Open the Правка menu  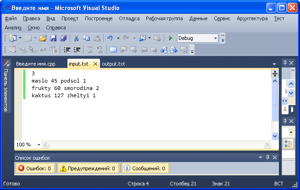pos(32,18)
